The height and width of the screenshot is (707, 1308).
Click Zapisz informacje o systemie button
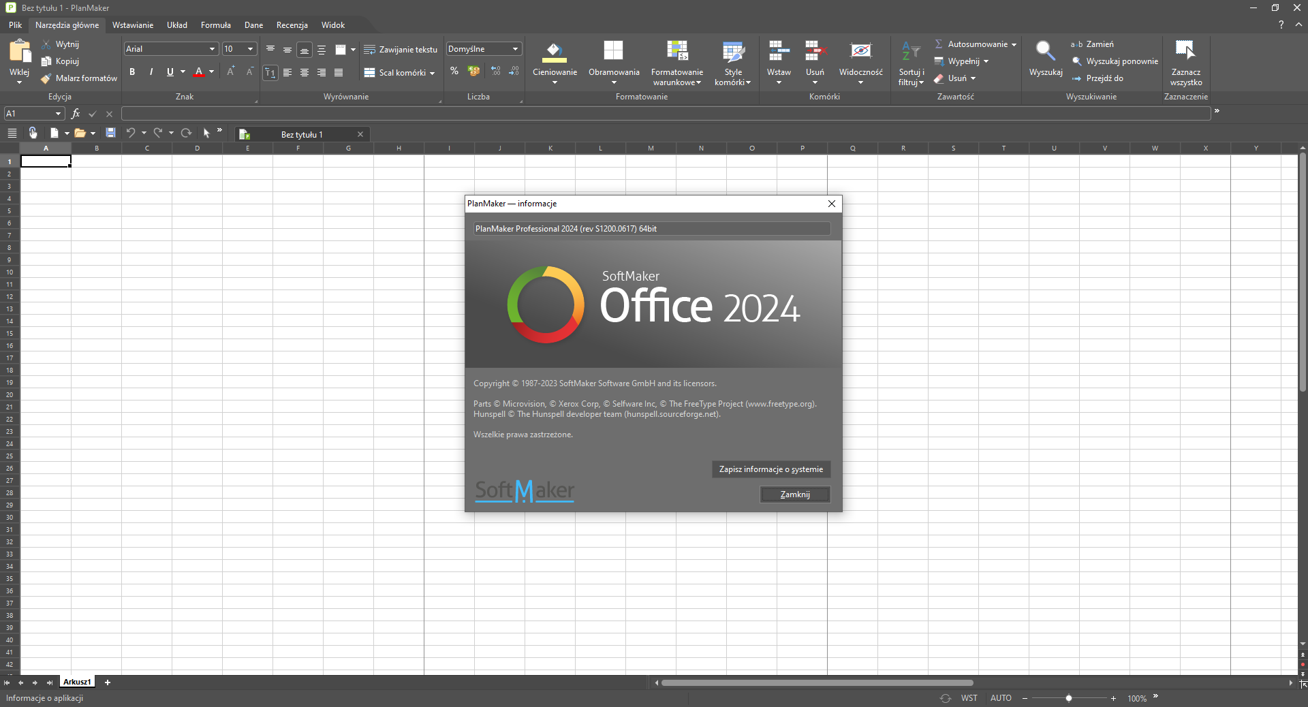[771, 469]
